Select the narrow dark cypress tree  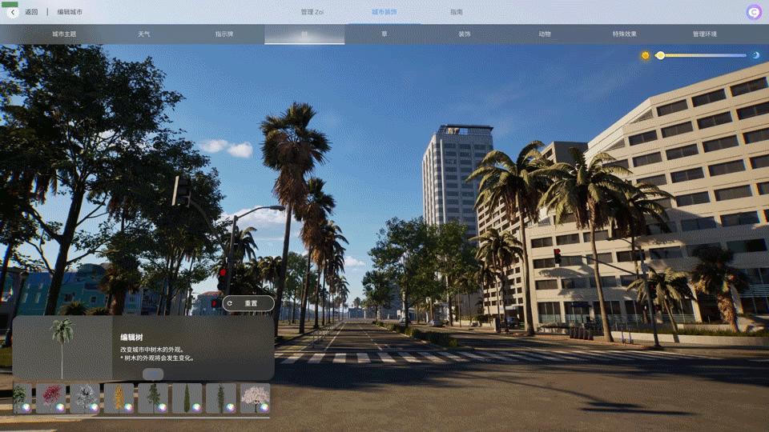click(187, 398)
